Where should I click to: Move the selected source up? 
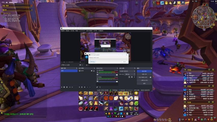click(x=88, y=87)
